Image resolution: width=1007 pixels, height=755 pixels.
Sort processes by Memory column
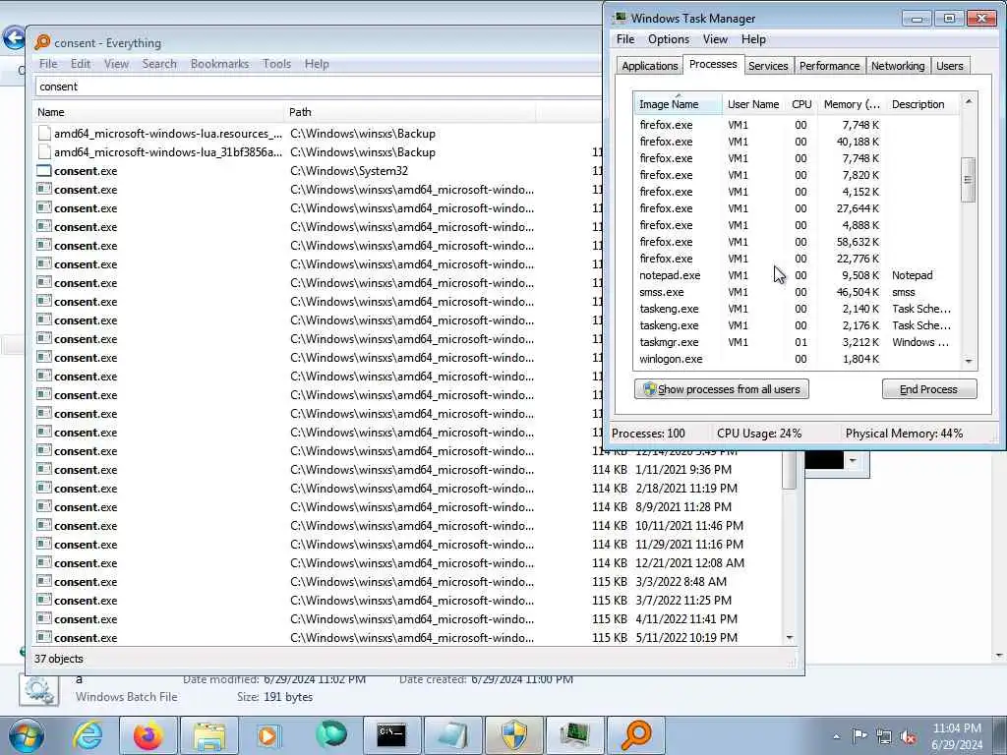[852, 104]
